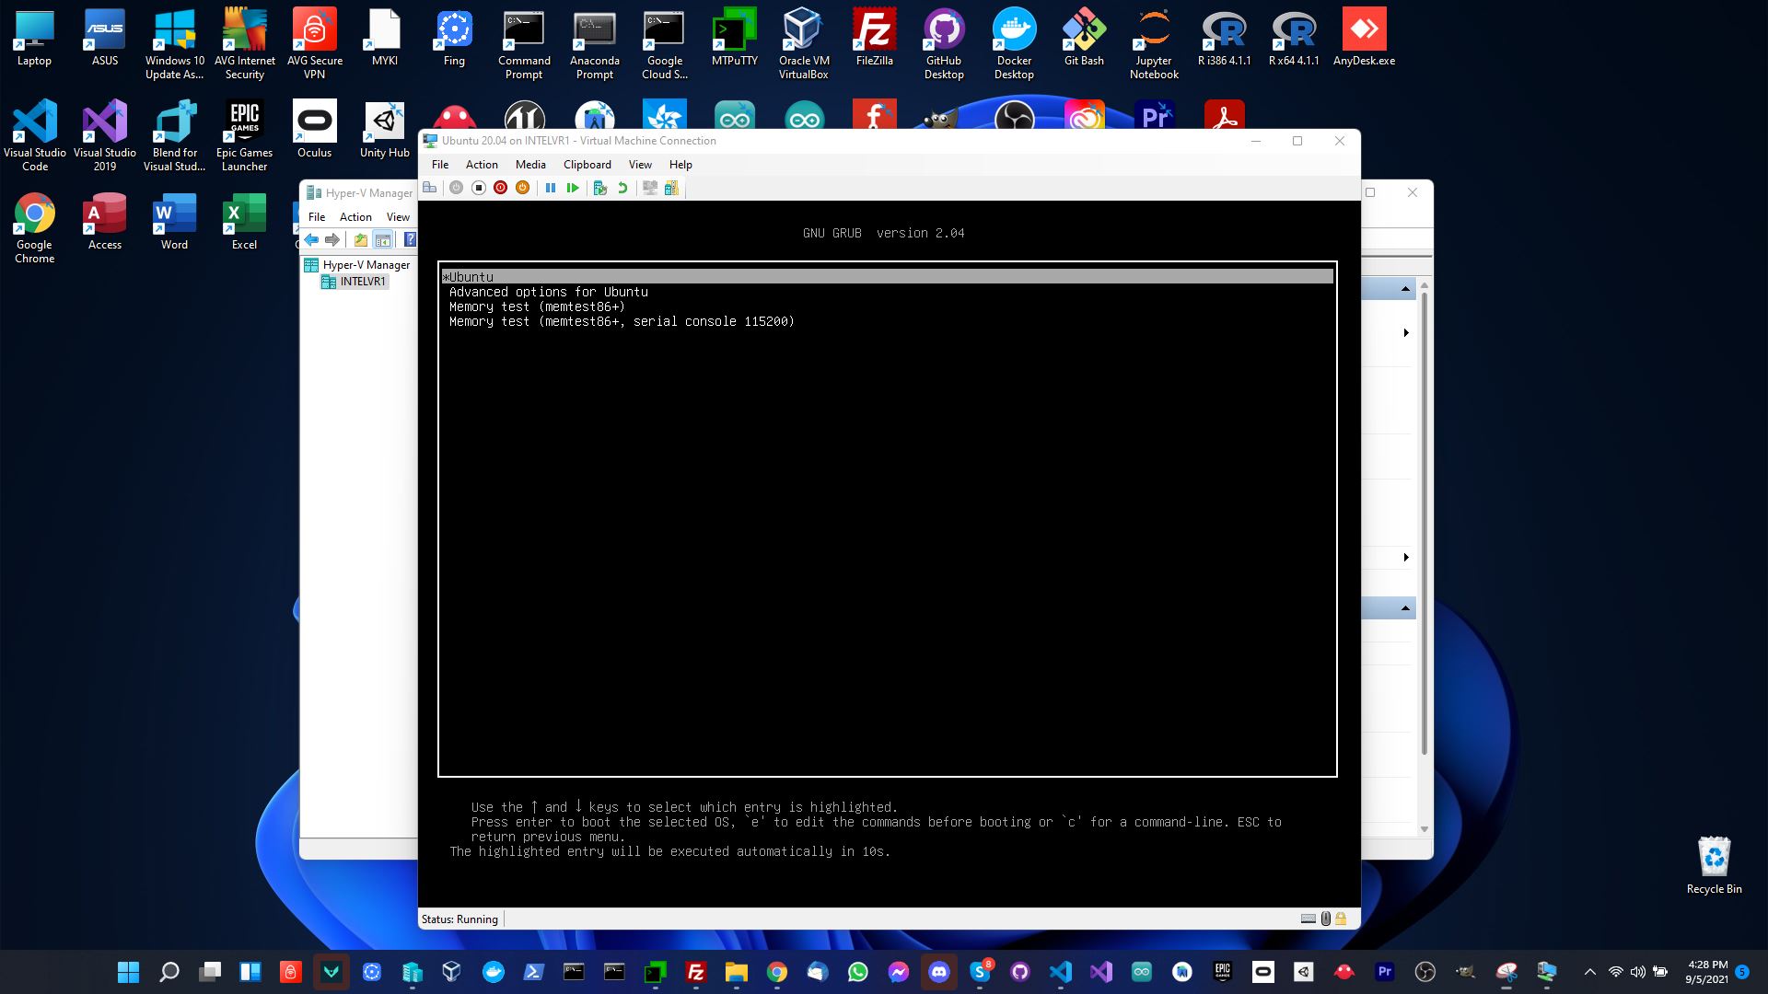1768x994 pixels.
Task: Open the MTPuTTY desktop shortcut
Action: [x=734, y=38]
